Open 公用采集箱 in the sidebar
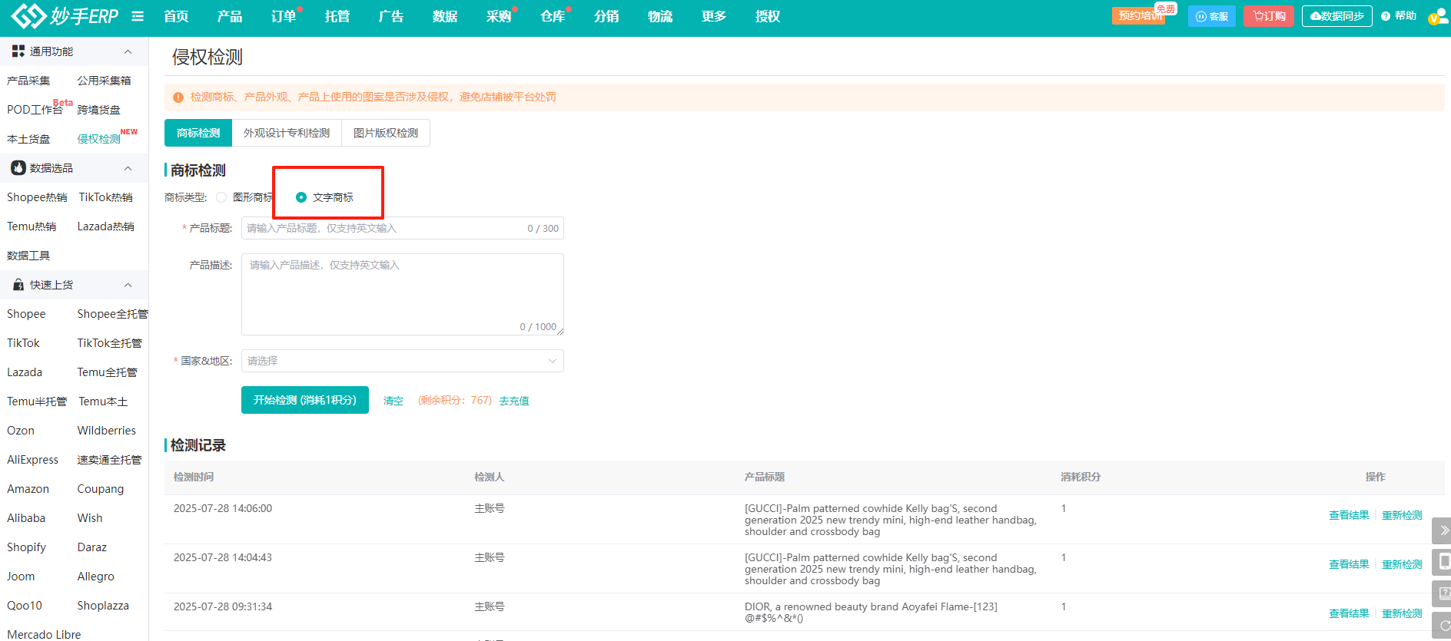This screenshot has width=1451, height=641. coord(104,81)
